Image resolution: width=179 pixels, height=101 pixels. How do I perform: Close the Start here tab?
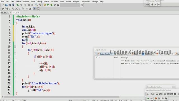[10, 13]
